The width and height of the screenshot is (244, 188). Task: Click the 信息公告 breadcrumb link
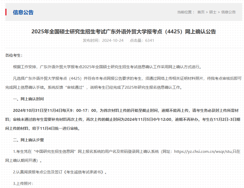(x=228, y=12)
